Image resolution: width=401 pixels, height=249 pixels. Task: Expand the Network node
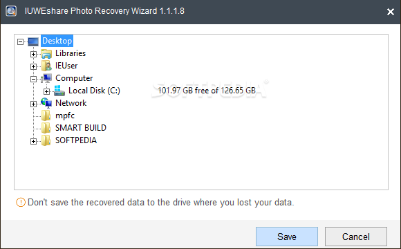(x=33, y=104)
